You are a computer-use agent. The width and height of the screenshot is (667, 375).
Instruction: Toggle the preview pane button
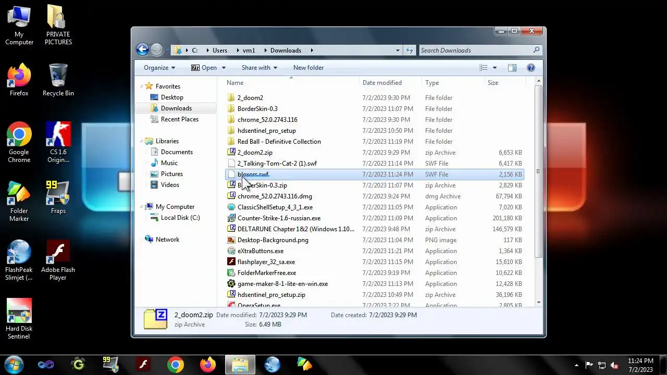click(512, 68)
